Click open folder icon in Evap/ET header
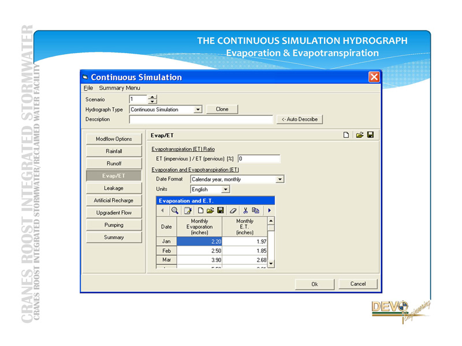This screenshot has width=462, height=346. coord(359,135)
